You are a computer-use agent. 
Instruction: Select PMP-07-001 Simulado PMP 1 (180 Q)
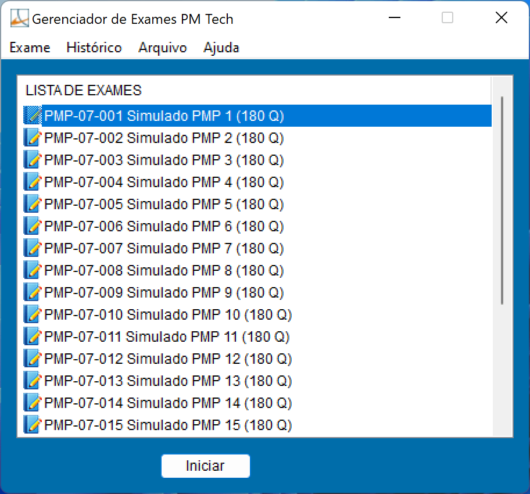tap(257, 116)
